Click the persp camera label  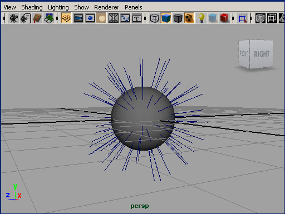pyautogui.click(x=140, y=206)
